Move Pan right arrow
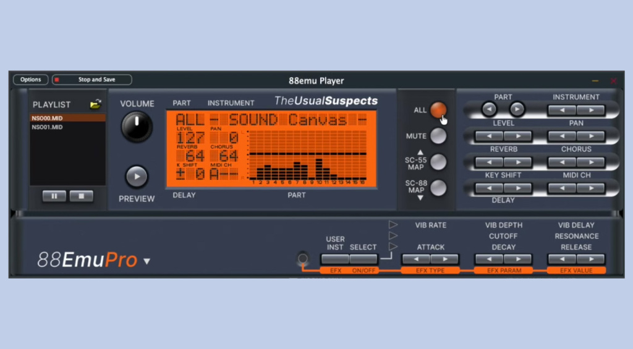 (x=590, y=137)
